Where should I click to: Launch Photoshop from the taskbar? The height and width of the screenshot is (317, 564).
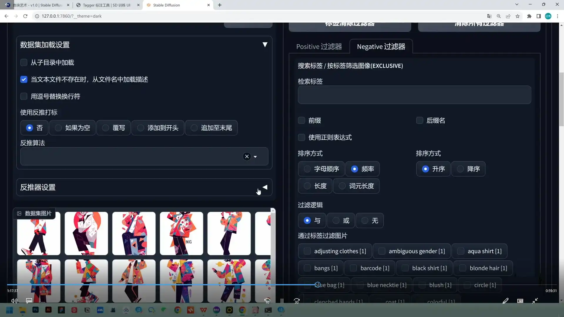[35, 310]
